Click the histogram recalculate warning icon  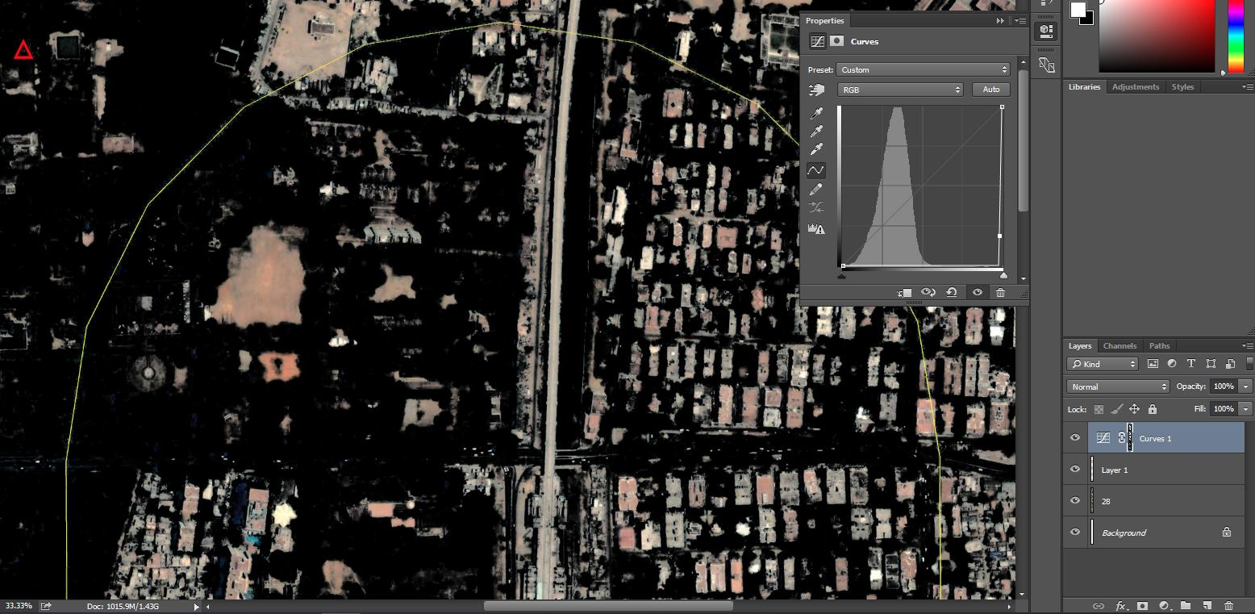[x=816, y=229]
